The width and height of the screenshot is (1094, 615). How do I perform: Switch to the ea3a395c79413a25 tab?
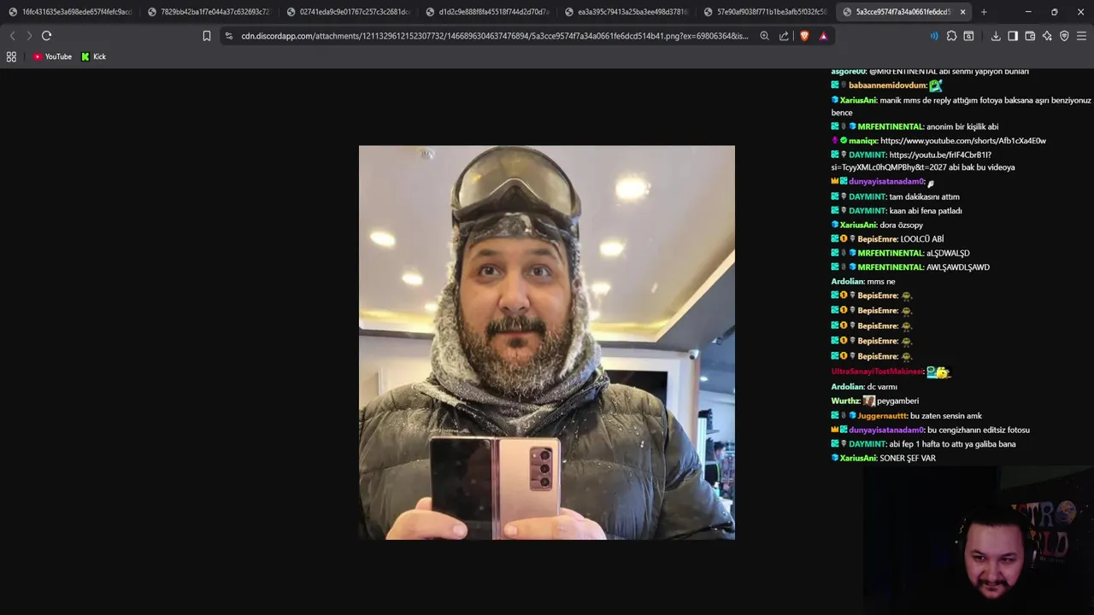click(x=626, y=12)
